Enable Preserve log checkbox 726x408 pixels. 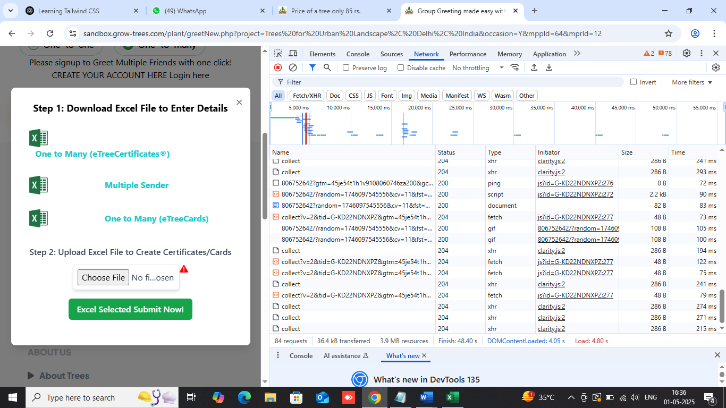point(347,68)
